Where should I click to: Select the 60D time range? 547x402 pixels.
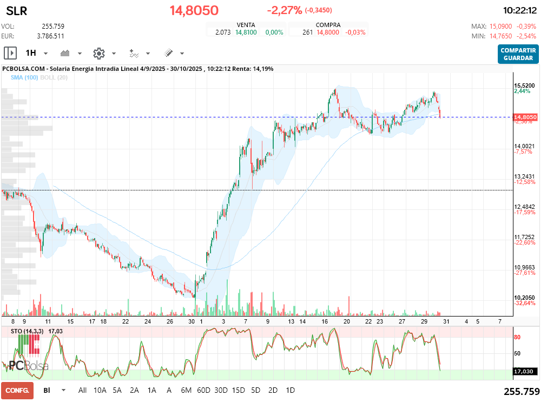point(204,391)
